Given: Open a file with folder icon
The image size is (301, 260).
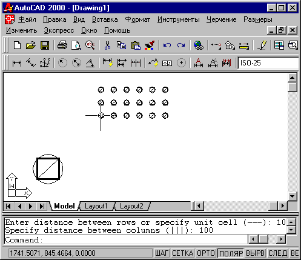Looking at the screenshot, I should click(31, 45).
